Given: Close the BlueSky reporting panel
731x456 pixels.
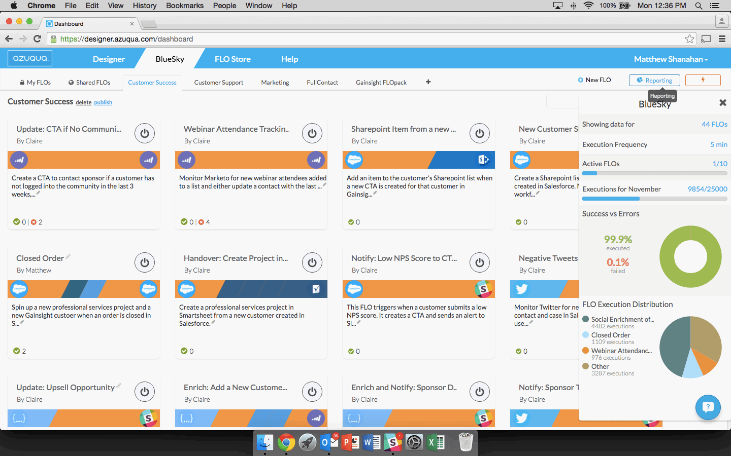Looking at the screenshot, I should click(x=723, y=103).
